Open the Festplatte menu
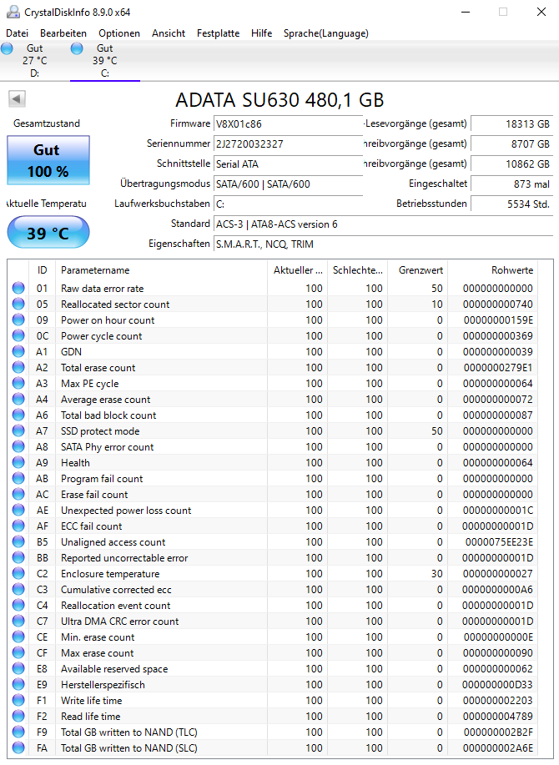This screenshot has width=559, height=765. coord(218,33)
